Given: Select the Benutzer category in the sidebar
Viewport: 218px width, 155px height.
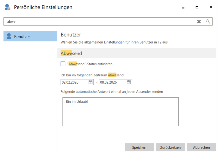Looking at the screenshot, I should pyautogui.click(x=30, y=36).
